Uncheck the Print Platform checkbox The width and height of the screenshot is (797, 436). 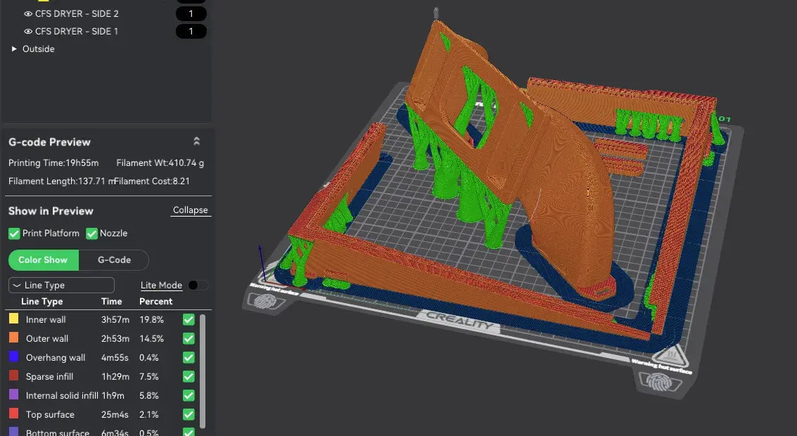click(14, 233)
